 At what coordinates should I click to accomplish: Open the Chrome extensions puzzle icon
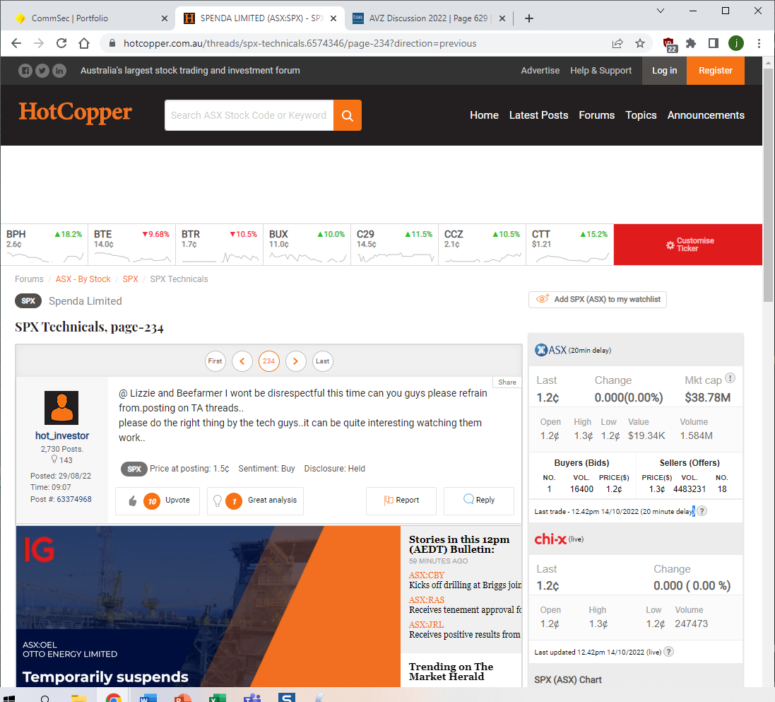[691, 43]
